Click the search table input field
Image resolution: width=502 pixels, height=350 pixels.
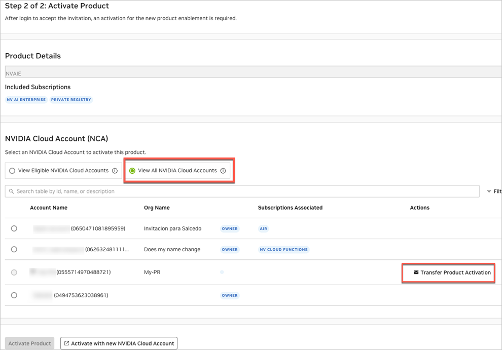(242, 191)
